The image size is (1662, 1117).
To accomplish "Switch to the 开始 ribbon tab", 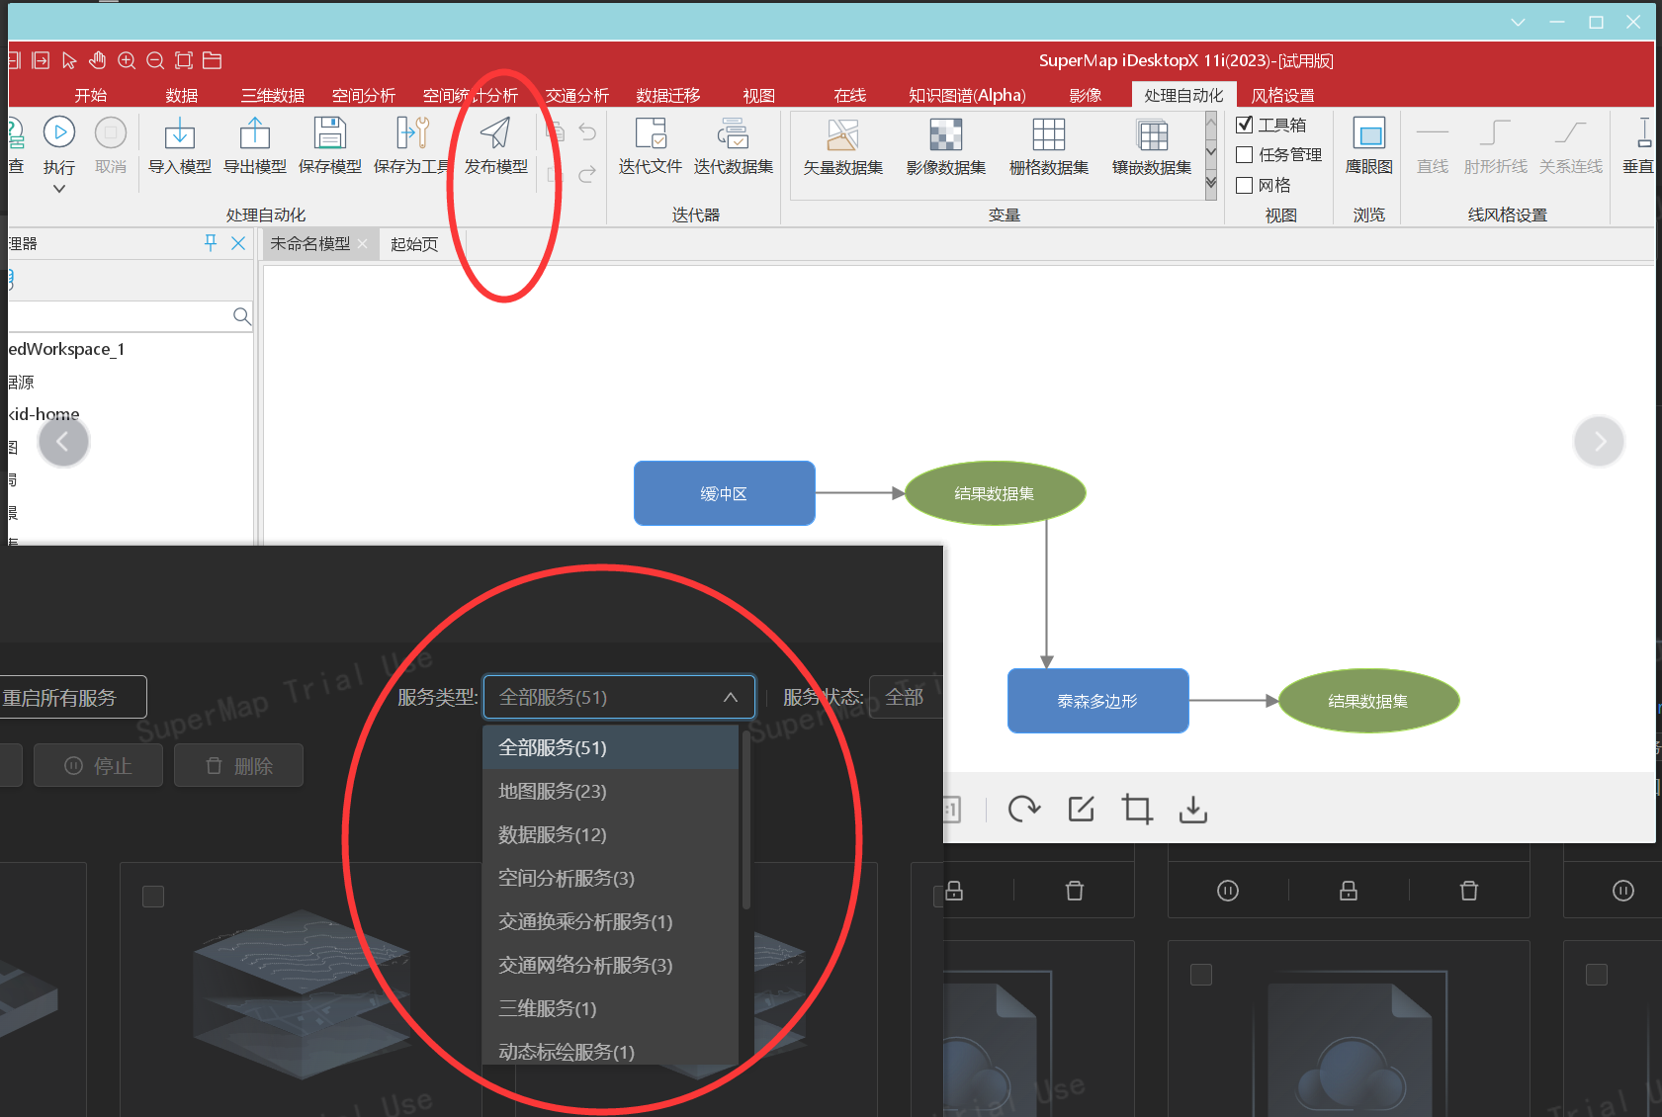I will (x=91, y=95).
